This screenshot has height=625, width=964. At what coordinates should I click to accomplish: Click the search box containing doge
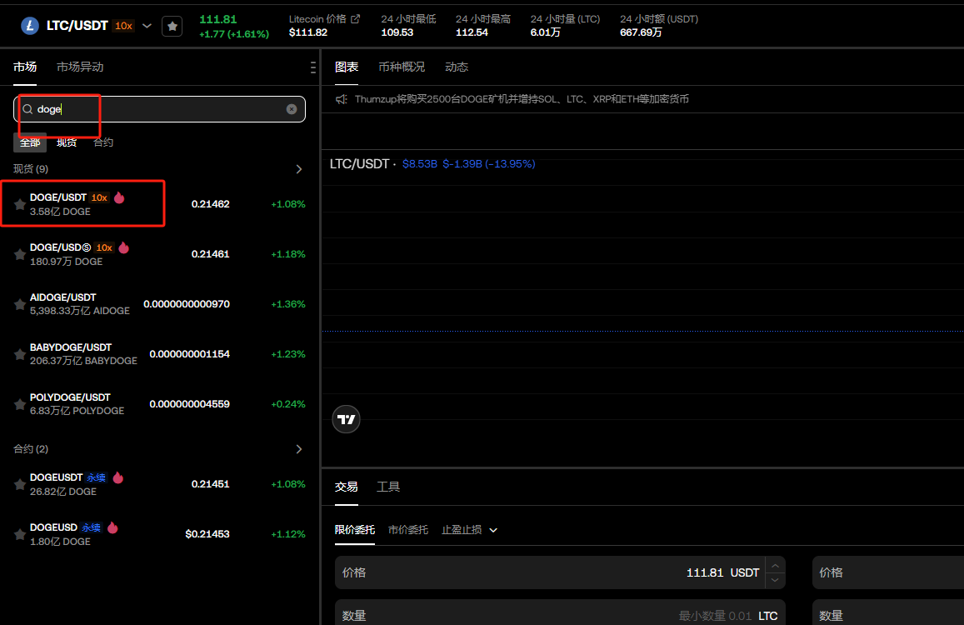point(159,109)
